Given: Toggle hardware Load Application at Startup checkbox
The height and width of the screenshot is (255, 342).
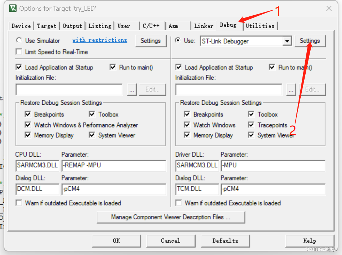Looking at the screenshot, I should click(178, 67).
